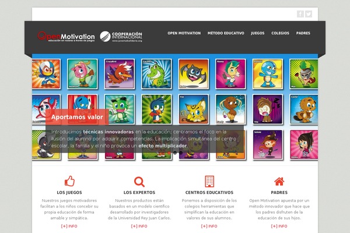Screen dimensions: 350x233
Task: Open the Twitter profile icon
Action: coord(309,14)
